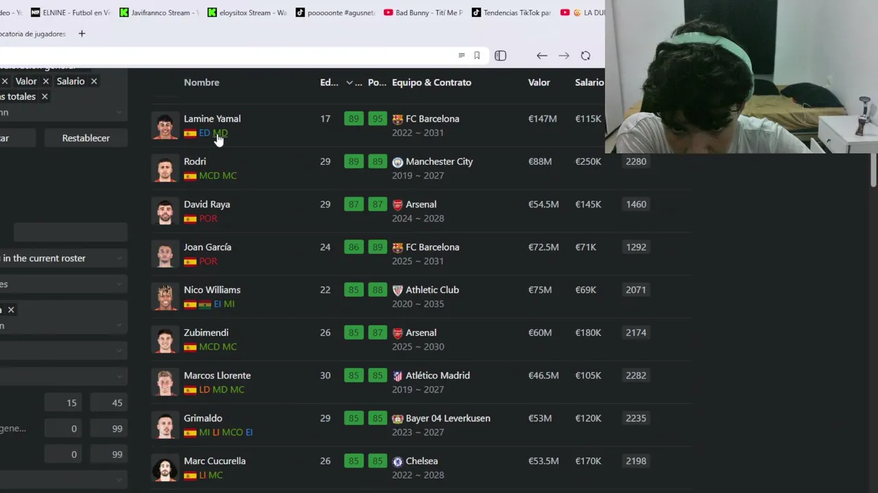This screenshot has height=493, width=878.
Task: Sort by the Equipo & Contrato header
Action: point(431,82)
